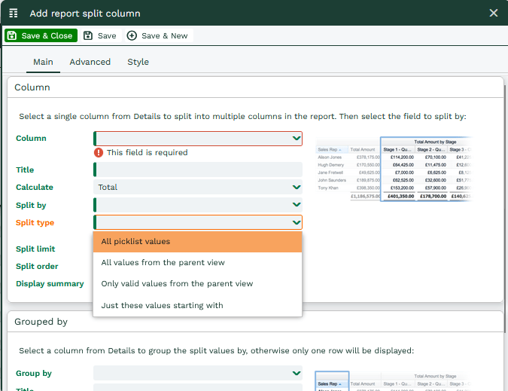The width and height of the screenshot is (508, 391).
Task: Close the Add report split column dialog
Action: 494,13
